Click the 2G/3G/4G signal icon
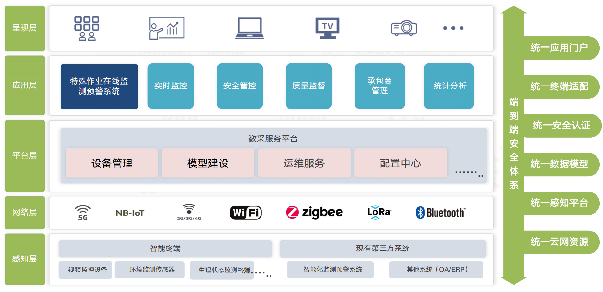Viewport: 603px width, 292px height. [189, 212]
